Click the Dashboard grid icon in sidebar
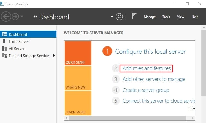Image resolution: width=206 pixels, height=123 pixels. point(4,34)
